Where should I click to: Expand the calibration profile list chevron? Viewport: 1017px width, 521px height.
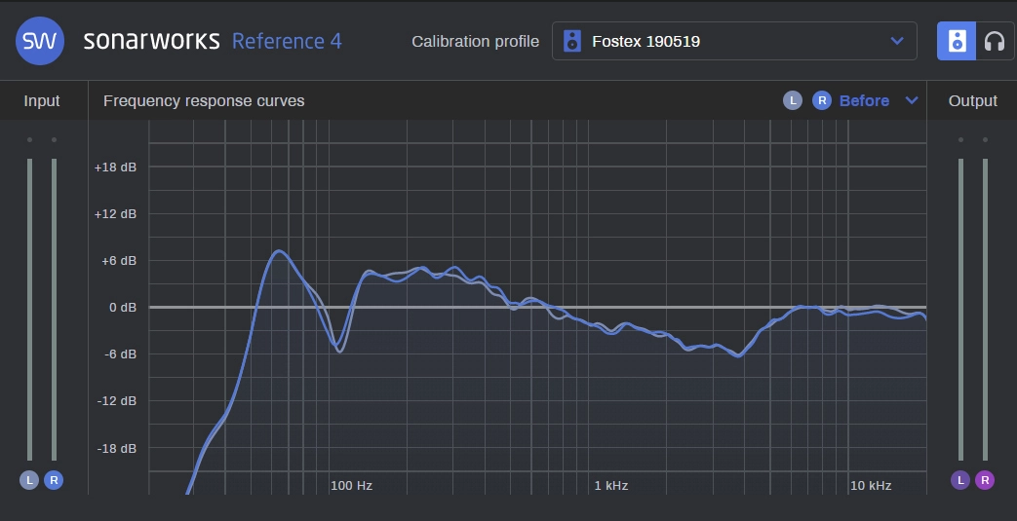(897, 41)
